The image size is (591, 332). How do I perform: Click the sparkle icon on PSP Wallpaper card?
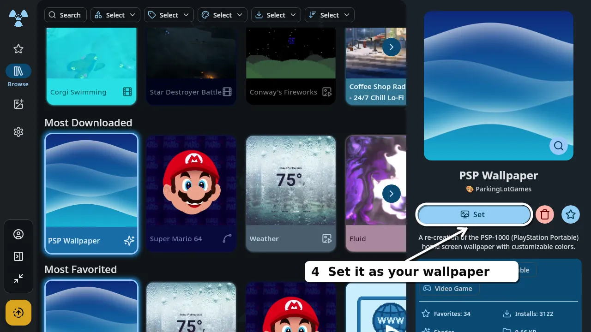tap(129, 240)
